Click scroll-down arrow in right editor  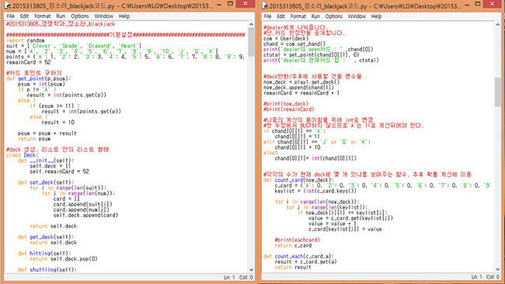(x=497, y=269)
